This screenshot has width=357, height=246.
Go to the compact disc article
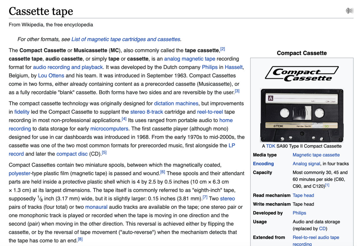72,154
